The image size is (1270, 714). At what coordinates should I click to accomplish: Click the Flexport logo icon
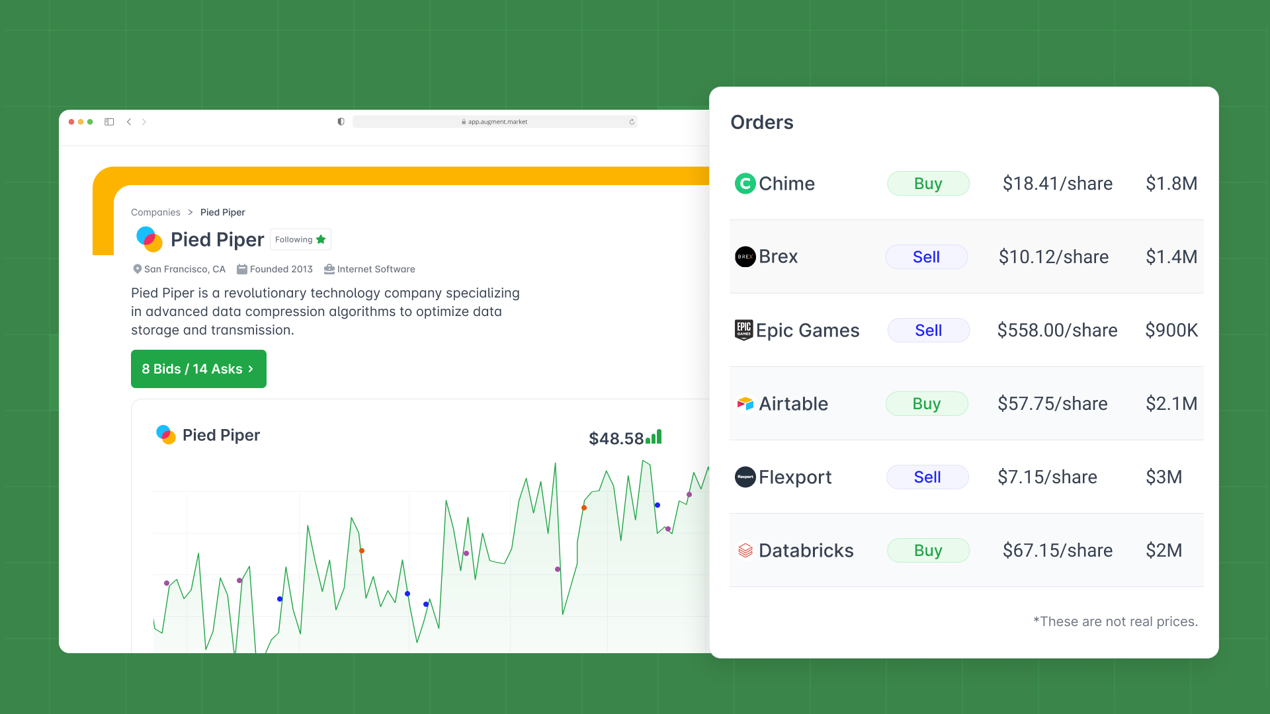tap(745, 477)
